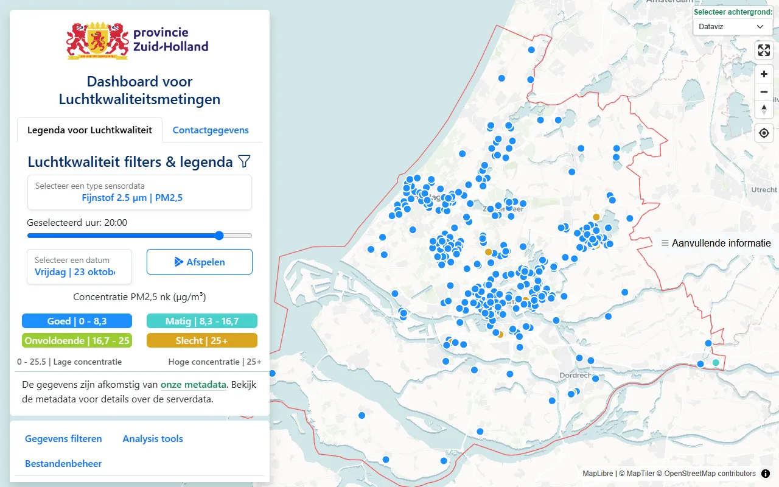Open map attribution info icon
This screenshot has height=487, width=779.
coord(766,474)
